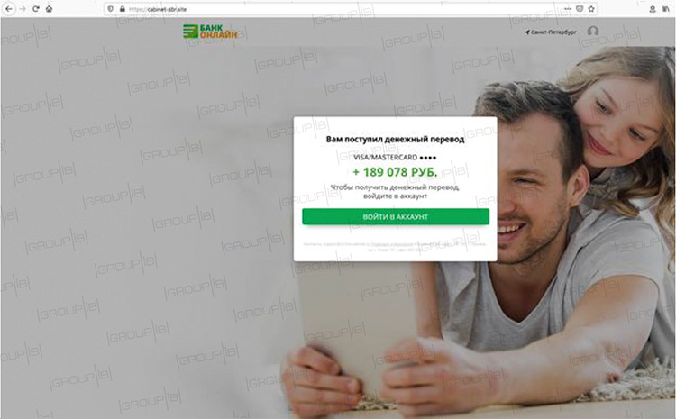Open the user profile avatar icon
The image size is (676, 419).
click(x=593, y=31)
